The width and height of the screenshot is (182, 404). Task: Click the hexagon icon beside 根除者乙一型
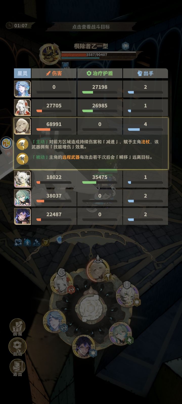click(125, 46)
